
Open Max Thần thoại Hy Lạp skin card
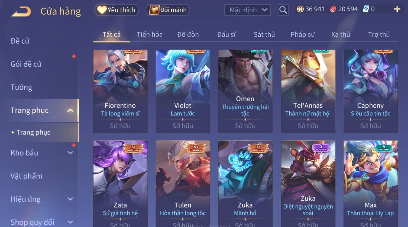(x=371, y=184)
